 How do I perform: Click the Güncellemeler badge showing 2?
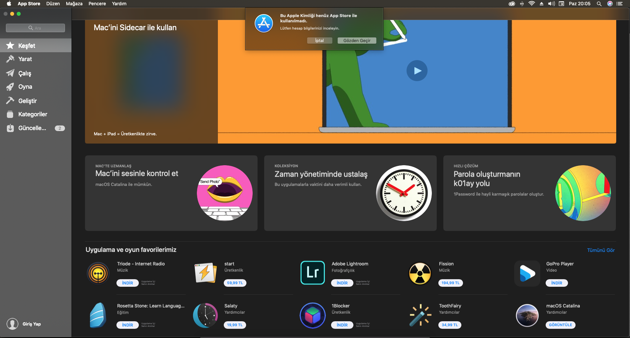click(x=60, y=128)
